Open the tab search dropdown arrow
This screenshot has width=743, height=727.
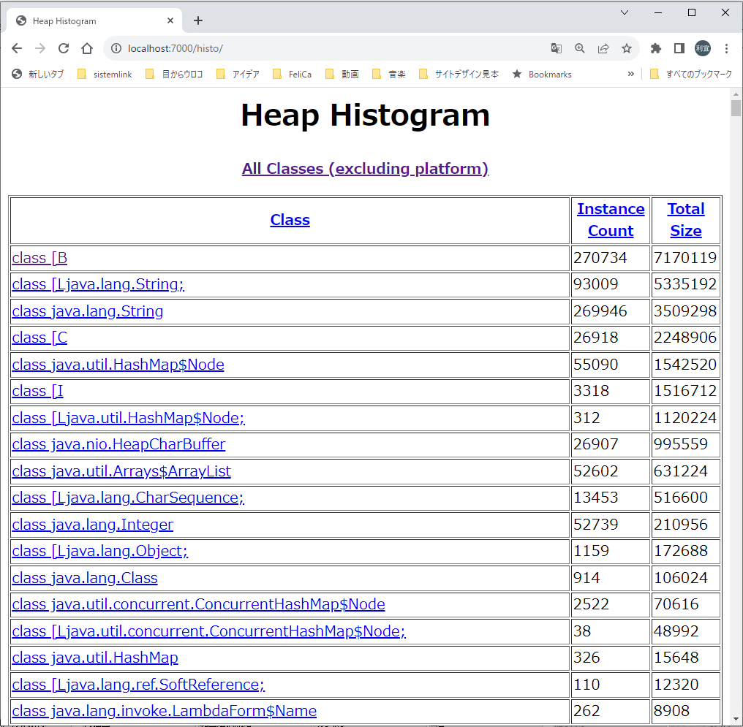click(x=624, y=12)
